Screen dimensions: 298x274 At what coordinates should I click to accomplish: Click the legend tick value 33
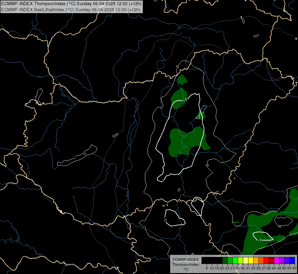coord(253,268)
